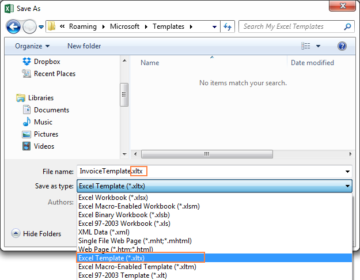Click the Change your view icon

tap(306, 46)
